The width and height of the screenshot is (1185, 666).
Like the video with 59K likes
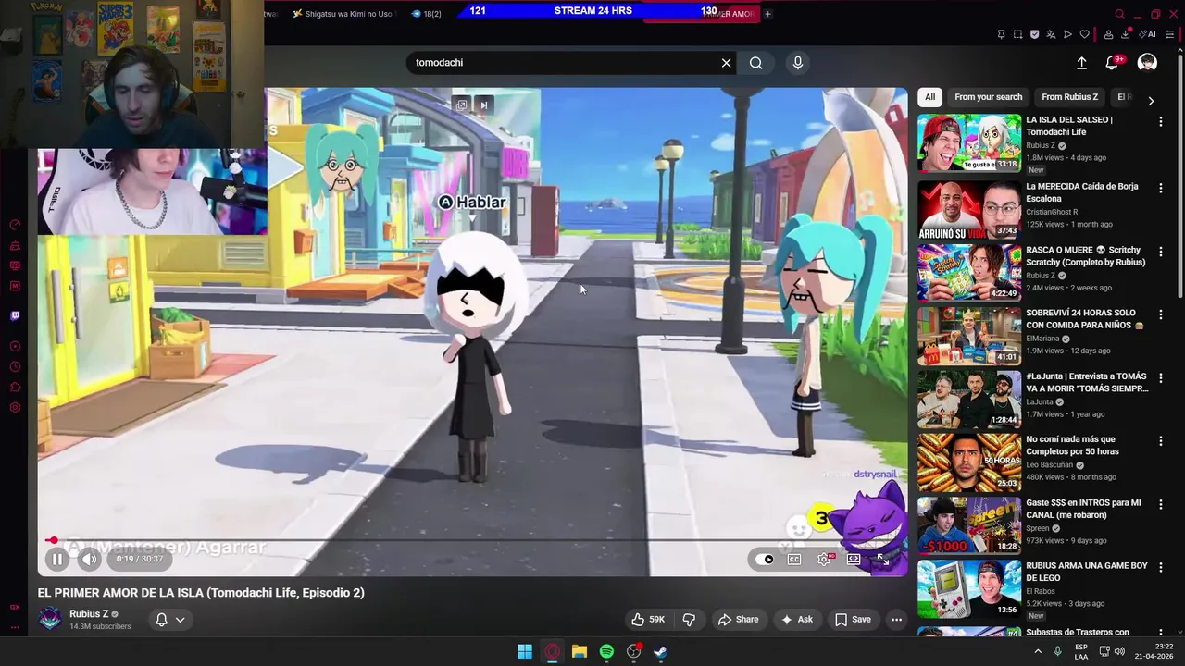[x=647, y=620]
